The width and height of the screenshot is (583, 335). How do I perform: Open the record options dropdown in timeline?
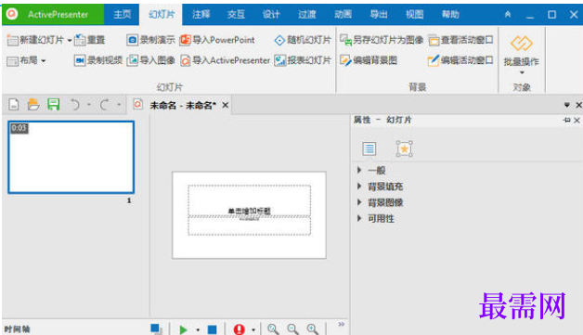tap(253, 329)
